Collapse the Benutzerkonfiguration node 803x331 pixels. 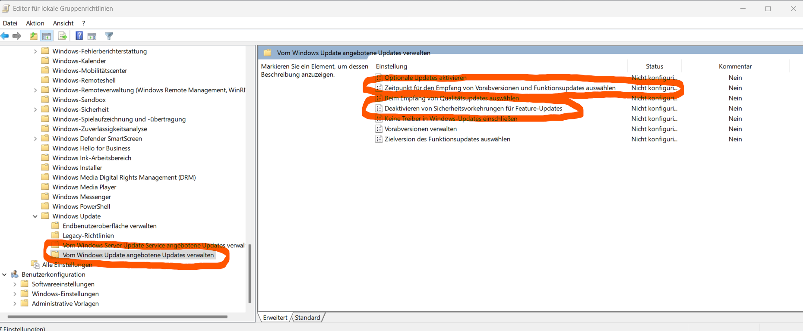(4, 275)
